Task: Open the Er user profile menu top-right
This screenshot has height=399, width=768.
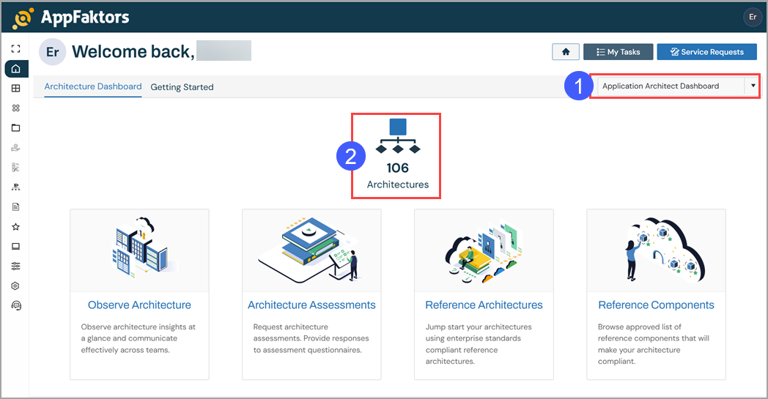Action: point(752,17)
